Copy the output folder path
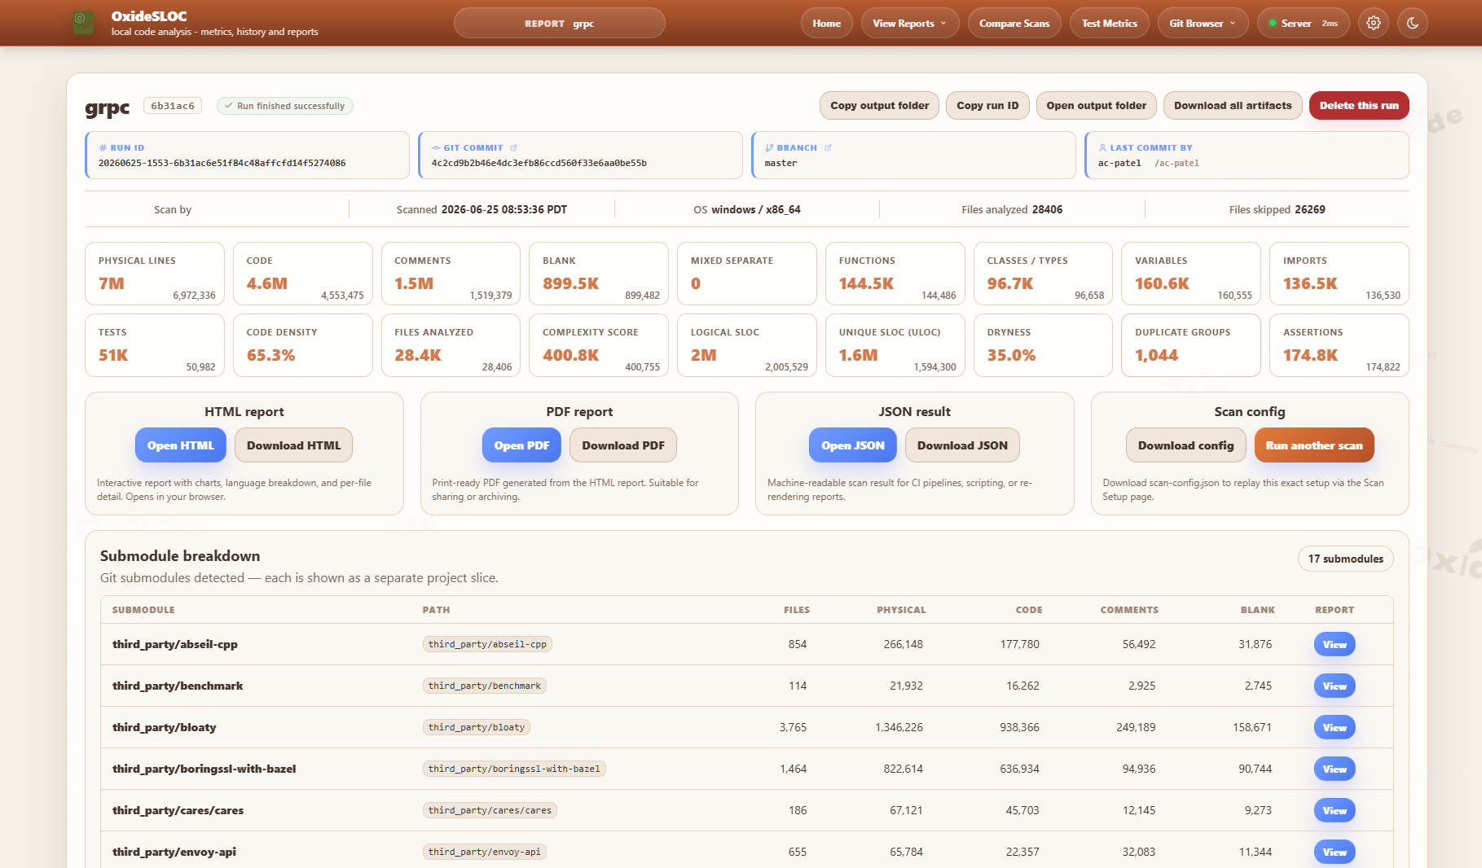Viewport: 1482px width, 868px height. (x=879, y=106)
